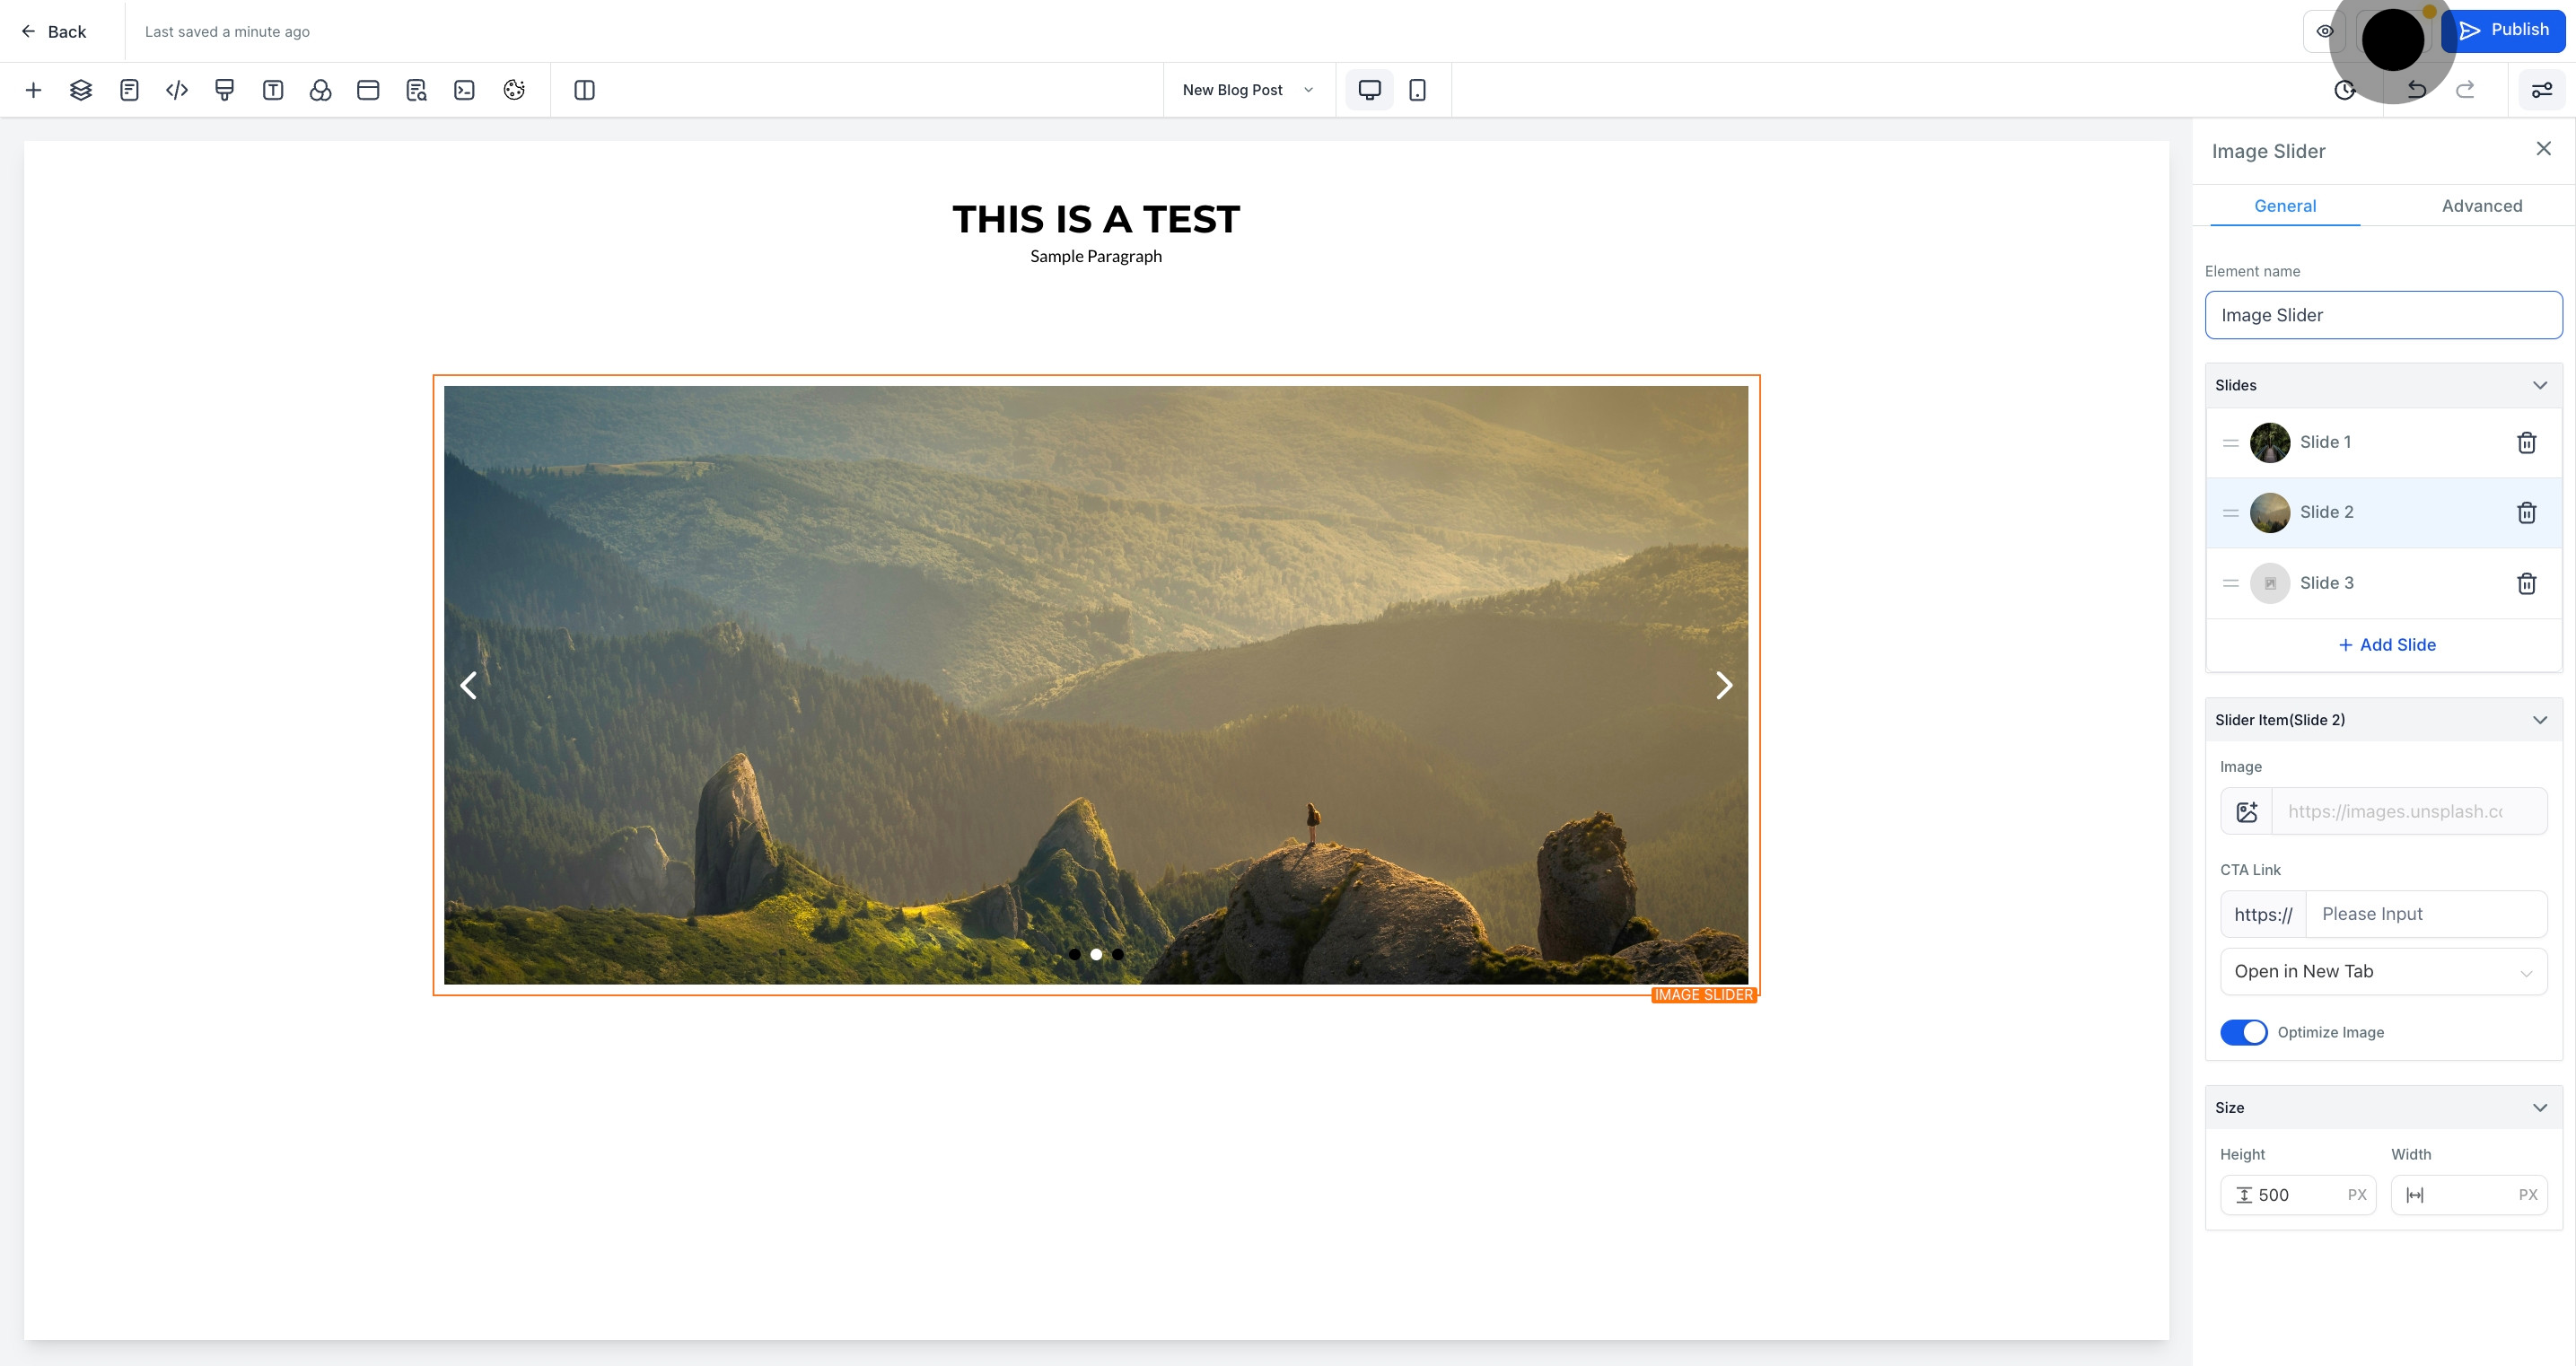Toggle the preview eye icon

click(2325, 31)
